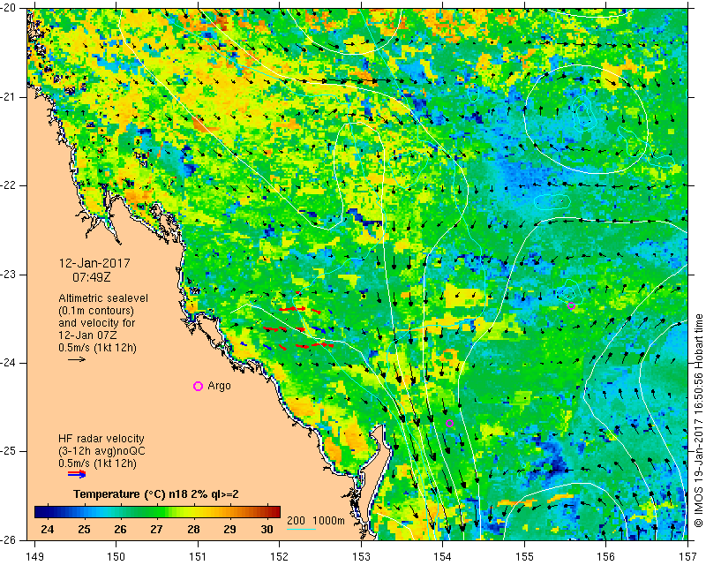Click the magenta Argo legend circle
706x565 pixels.
pos(198,386)
